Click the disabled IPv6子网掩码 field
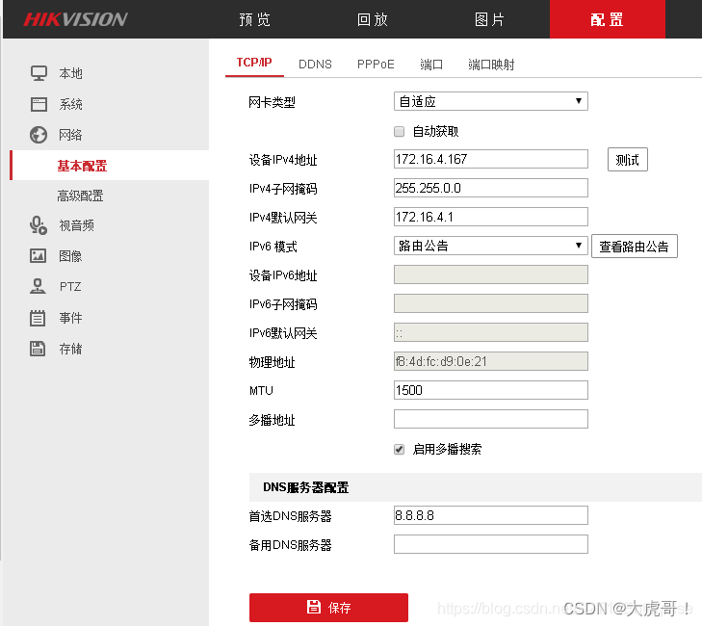This screenshot has width=702, height=626. pos(491,303)
